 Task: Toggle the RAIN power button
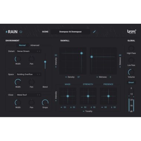pos(21,32)
